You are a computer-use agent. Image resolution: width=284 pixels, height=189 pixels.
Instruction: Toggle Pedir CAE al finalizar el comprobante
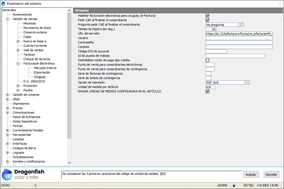point(207,20)
